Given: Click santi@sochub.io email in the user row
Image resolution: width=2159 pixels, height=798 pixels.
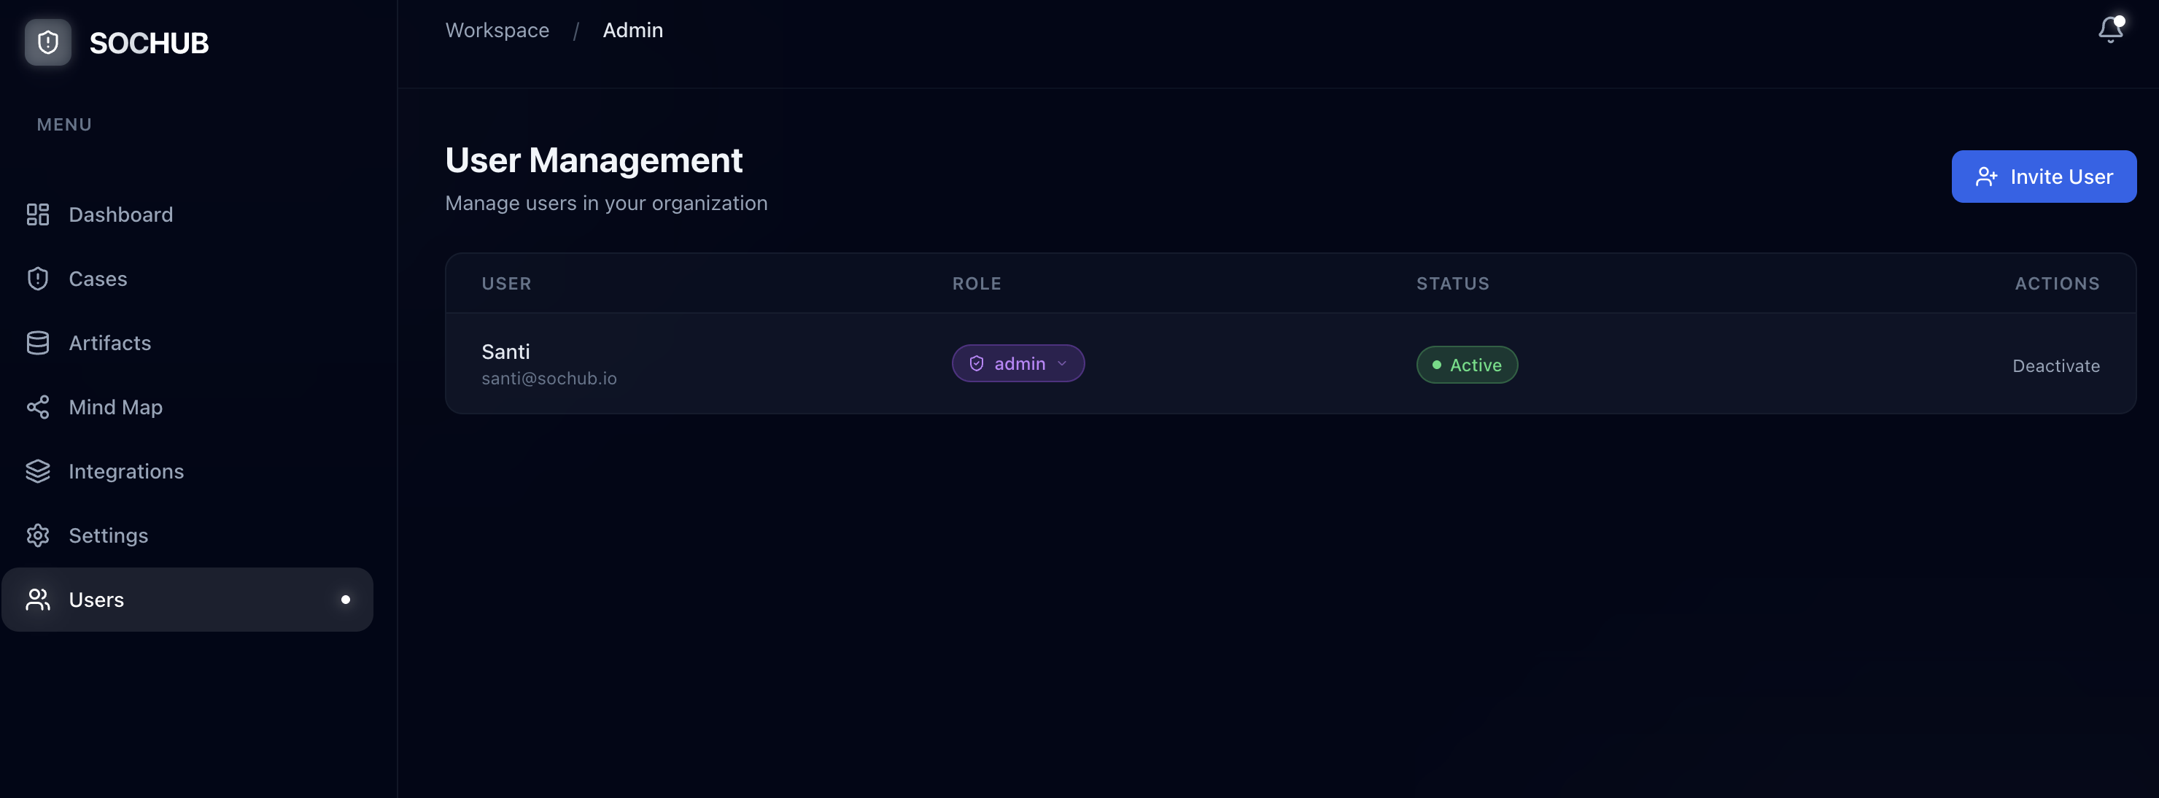Looking at the screenshot, I should (x=550, y=378).
